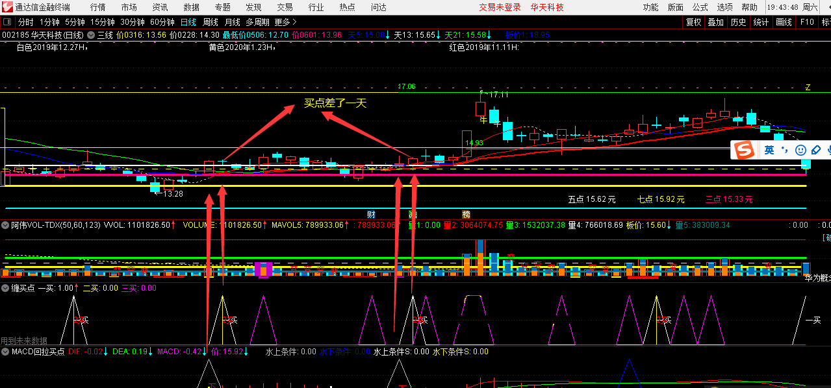Open the 选项 menu

click(x=725, y=7)
